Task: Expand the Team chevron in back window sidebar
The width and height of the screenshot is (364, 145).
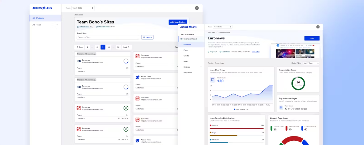Action: (57, 25)
